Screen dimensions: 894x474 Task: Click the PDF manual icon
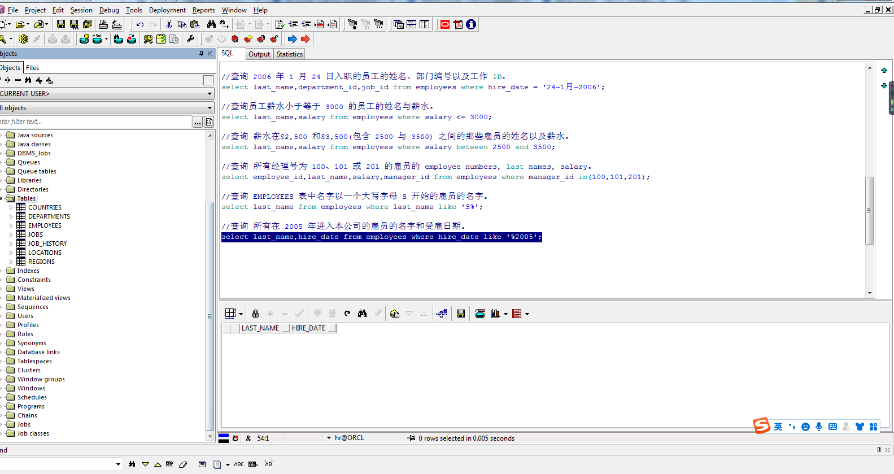coord(458,24)
